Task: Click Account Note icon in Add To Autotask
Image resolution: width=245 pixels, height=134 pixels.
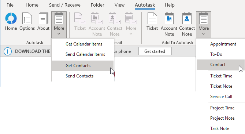Action: (169, 18)
